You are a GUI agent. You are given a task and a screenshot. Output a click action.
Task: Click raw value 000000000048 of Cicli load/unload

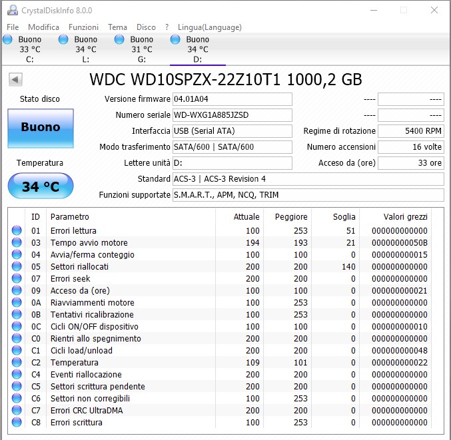(x=400, y=351)
